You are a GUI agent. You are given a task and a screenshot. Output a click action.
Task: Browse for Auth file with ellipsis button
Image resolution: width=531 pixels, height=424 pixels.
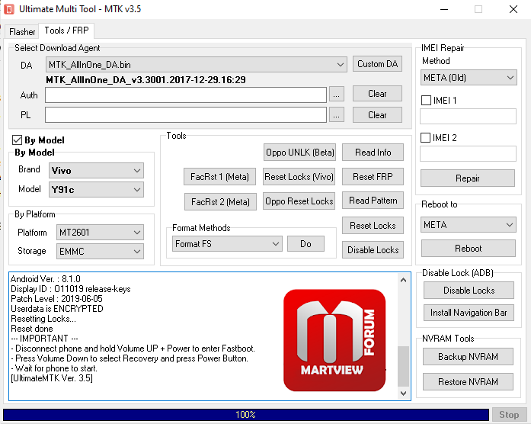(x=336, y=95)
